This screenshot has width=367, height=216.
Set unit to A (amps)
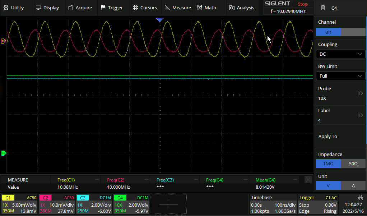[353, 186]
